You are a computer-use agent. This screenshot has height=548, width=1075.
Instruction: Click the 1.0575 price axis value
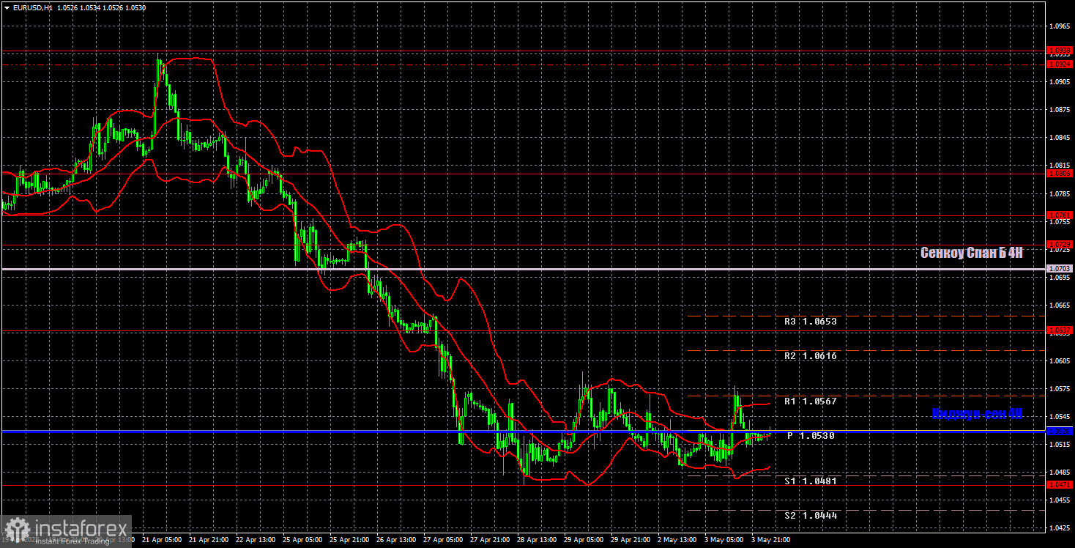(x=1060, y=388)
